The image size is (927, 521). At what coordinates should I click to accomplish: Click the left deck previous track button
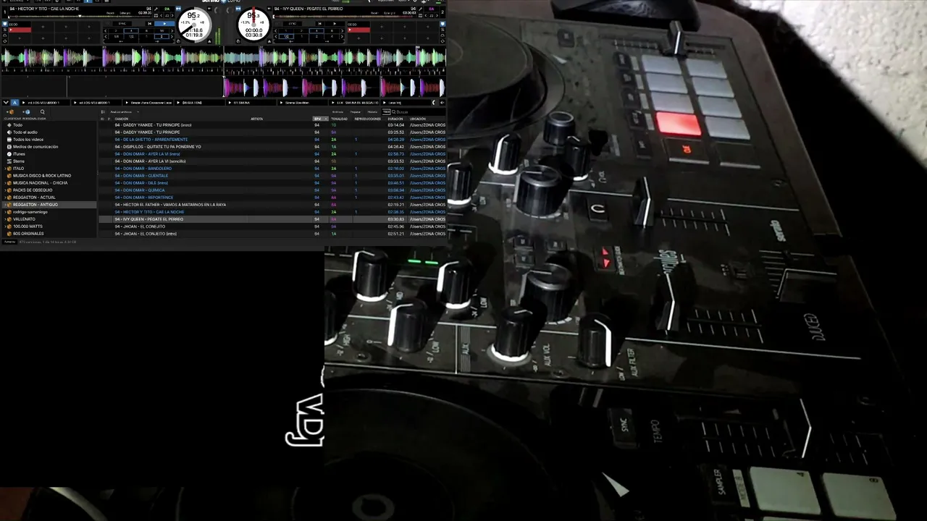point(150,23)
